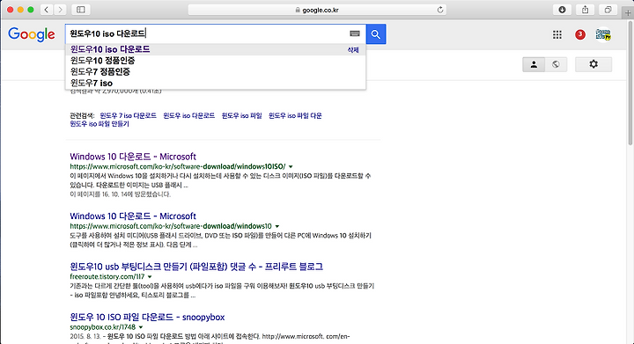View the red notifications badge showing 3
Screen dimensions: 634x344
[580, 34]
